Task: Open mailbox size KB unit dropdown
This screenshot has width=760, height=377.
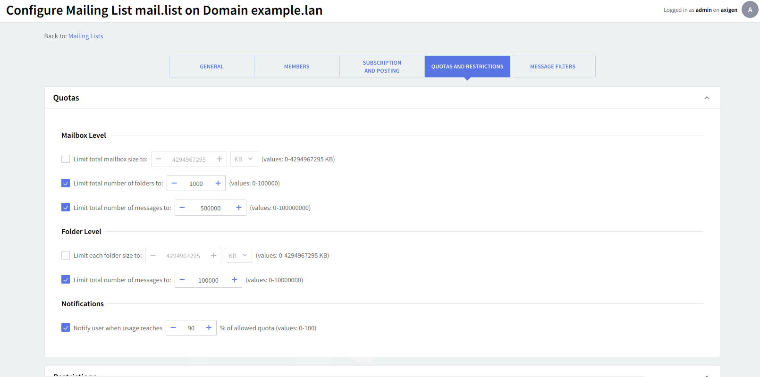Action: tap(244, 159)
